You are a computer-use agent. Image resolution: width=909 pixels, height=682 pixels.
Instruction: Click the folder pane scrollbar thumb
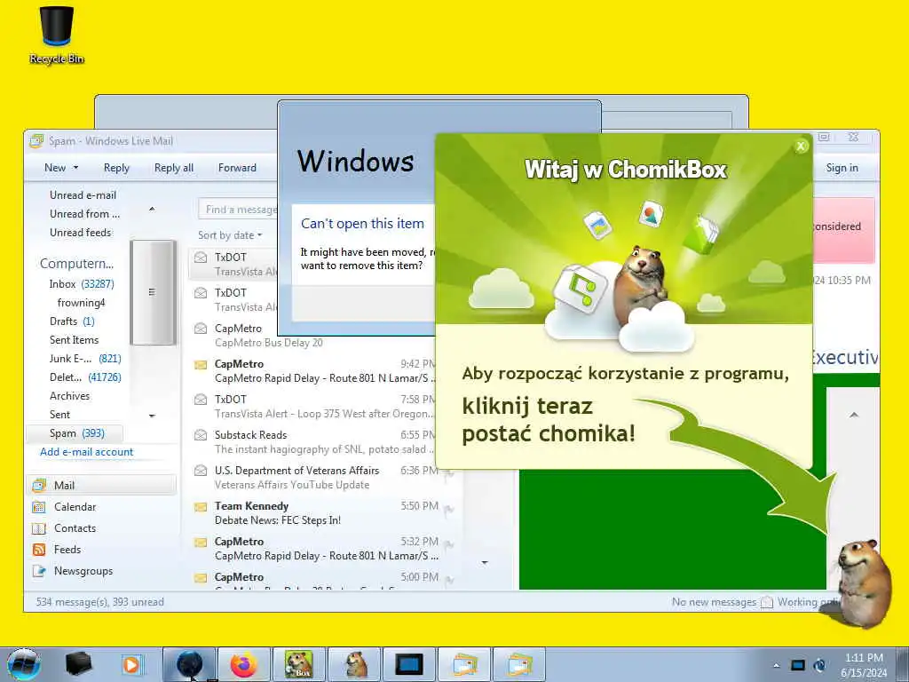pos(153,292)
